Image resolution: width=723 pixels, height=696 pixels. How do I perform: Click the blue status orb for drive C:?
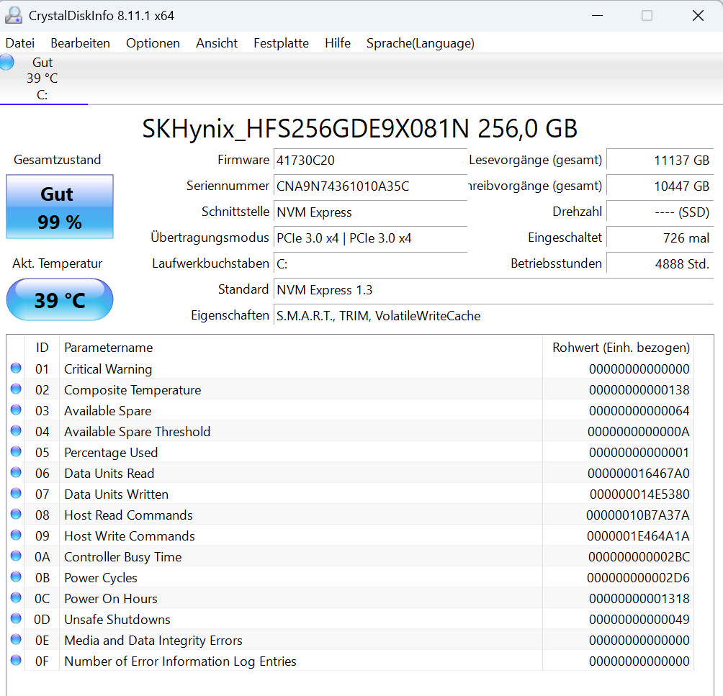(7, 62)
